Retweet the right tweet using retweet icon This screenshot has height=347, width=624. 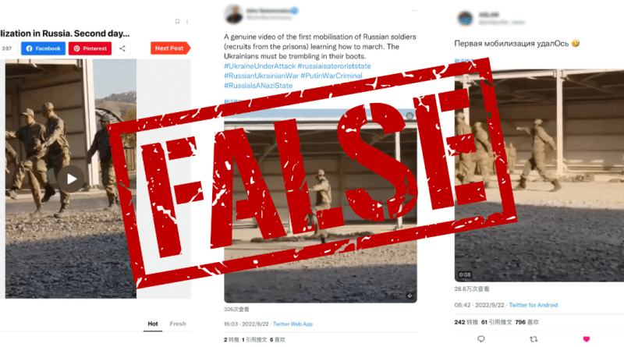(534, 339)
